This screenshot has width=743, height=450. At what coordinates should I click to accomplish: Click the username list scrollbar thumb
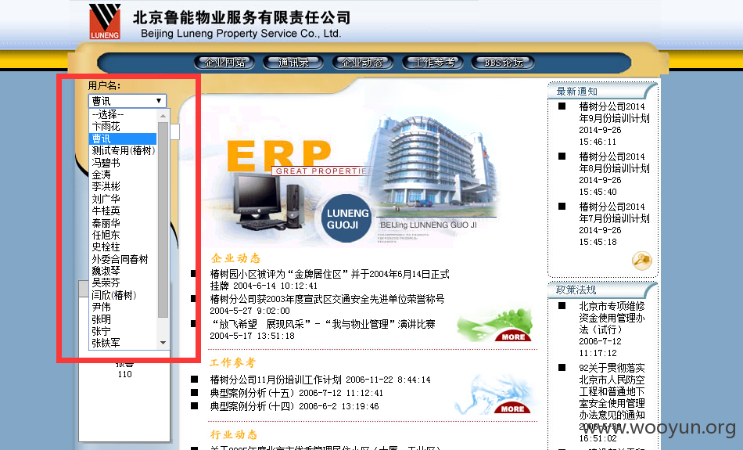coord(163,220)
